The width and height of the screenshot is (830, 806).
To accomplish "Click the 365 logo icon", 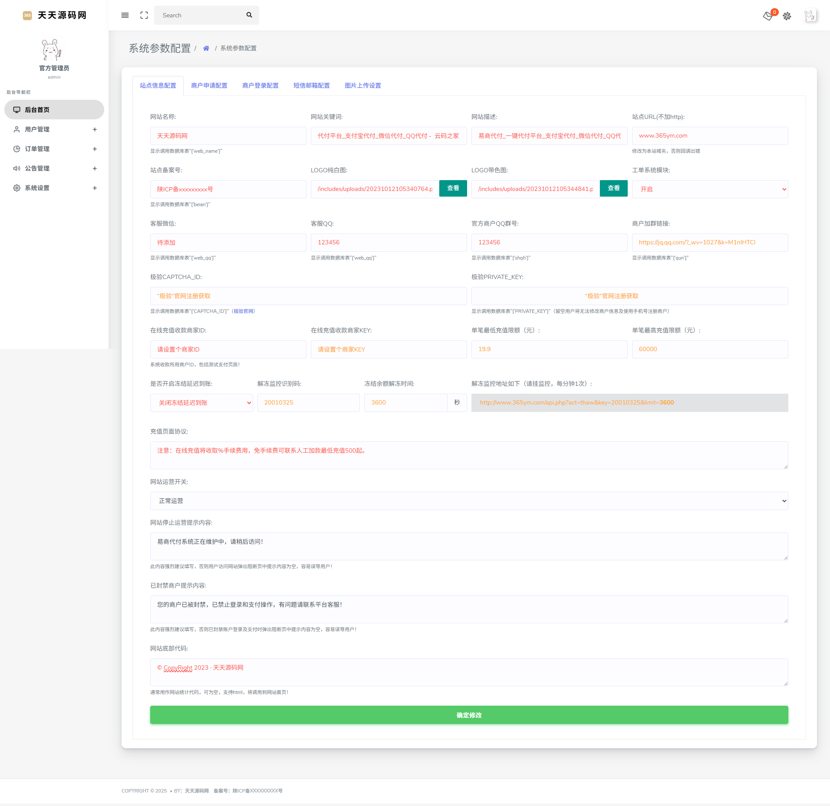I will (27, 15).
